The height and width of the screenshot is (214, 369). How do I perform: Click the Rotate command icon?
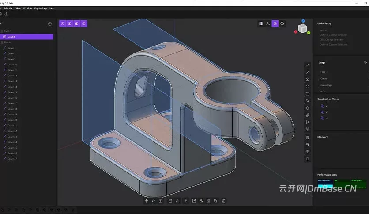154,201
